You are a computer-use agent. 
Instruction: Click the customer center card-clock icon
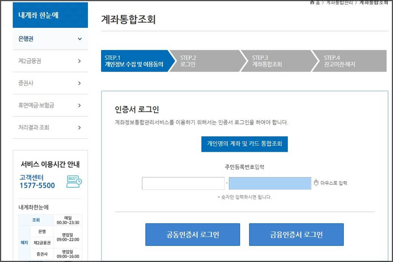coord(74,181)
